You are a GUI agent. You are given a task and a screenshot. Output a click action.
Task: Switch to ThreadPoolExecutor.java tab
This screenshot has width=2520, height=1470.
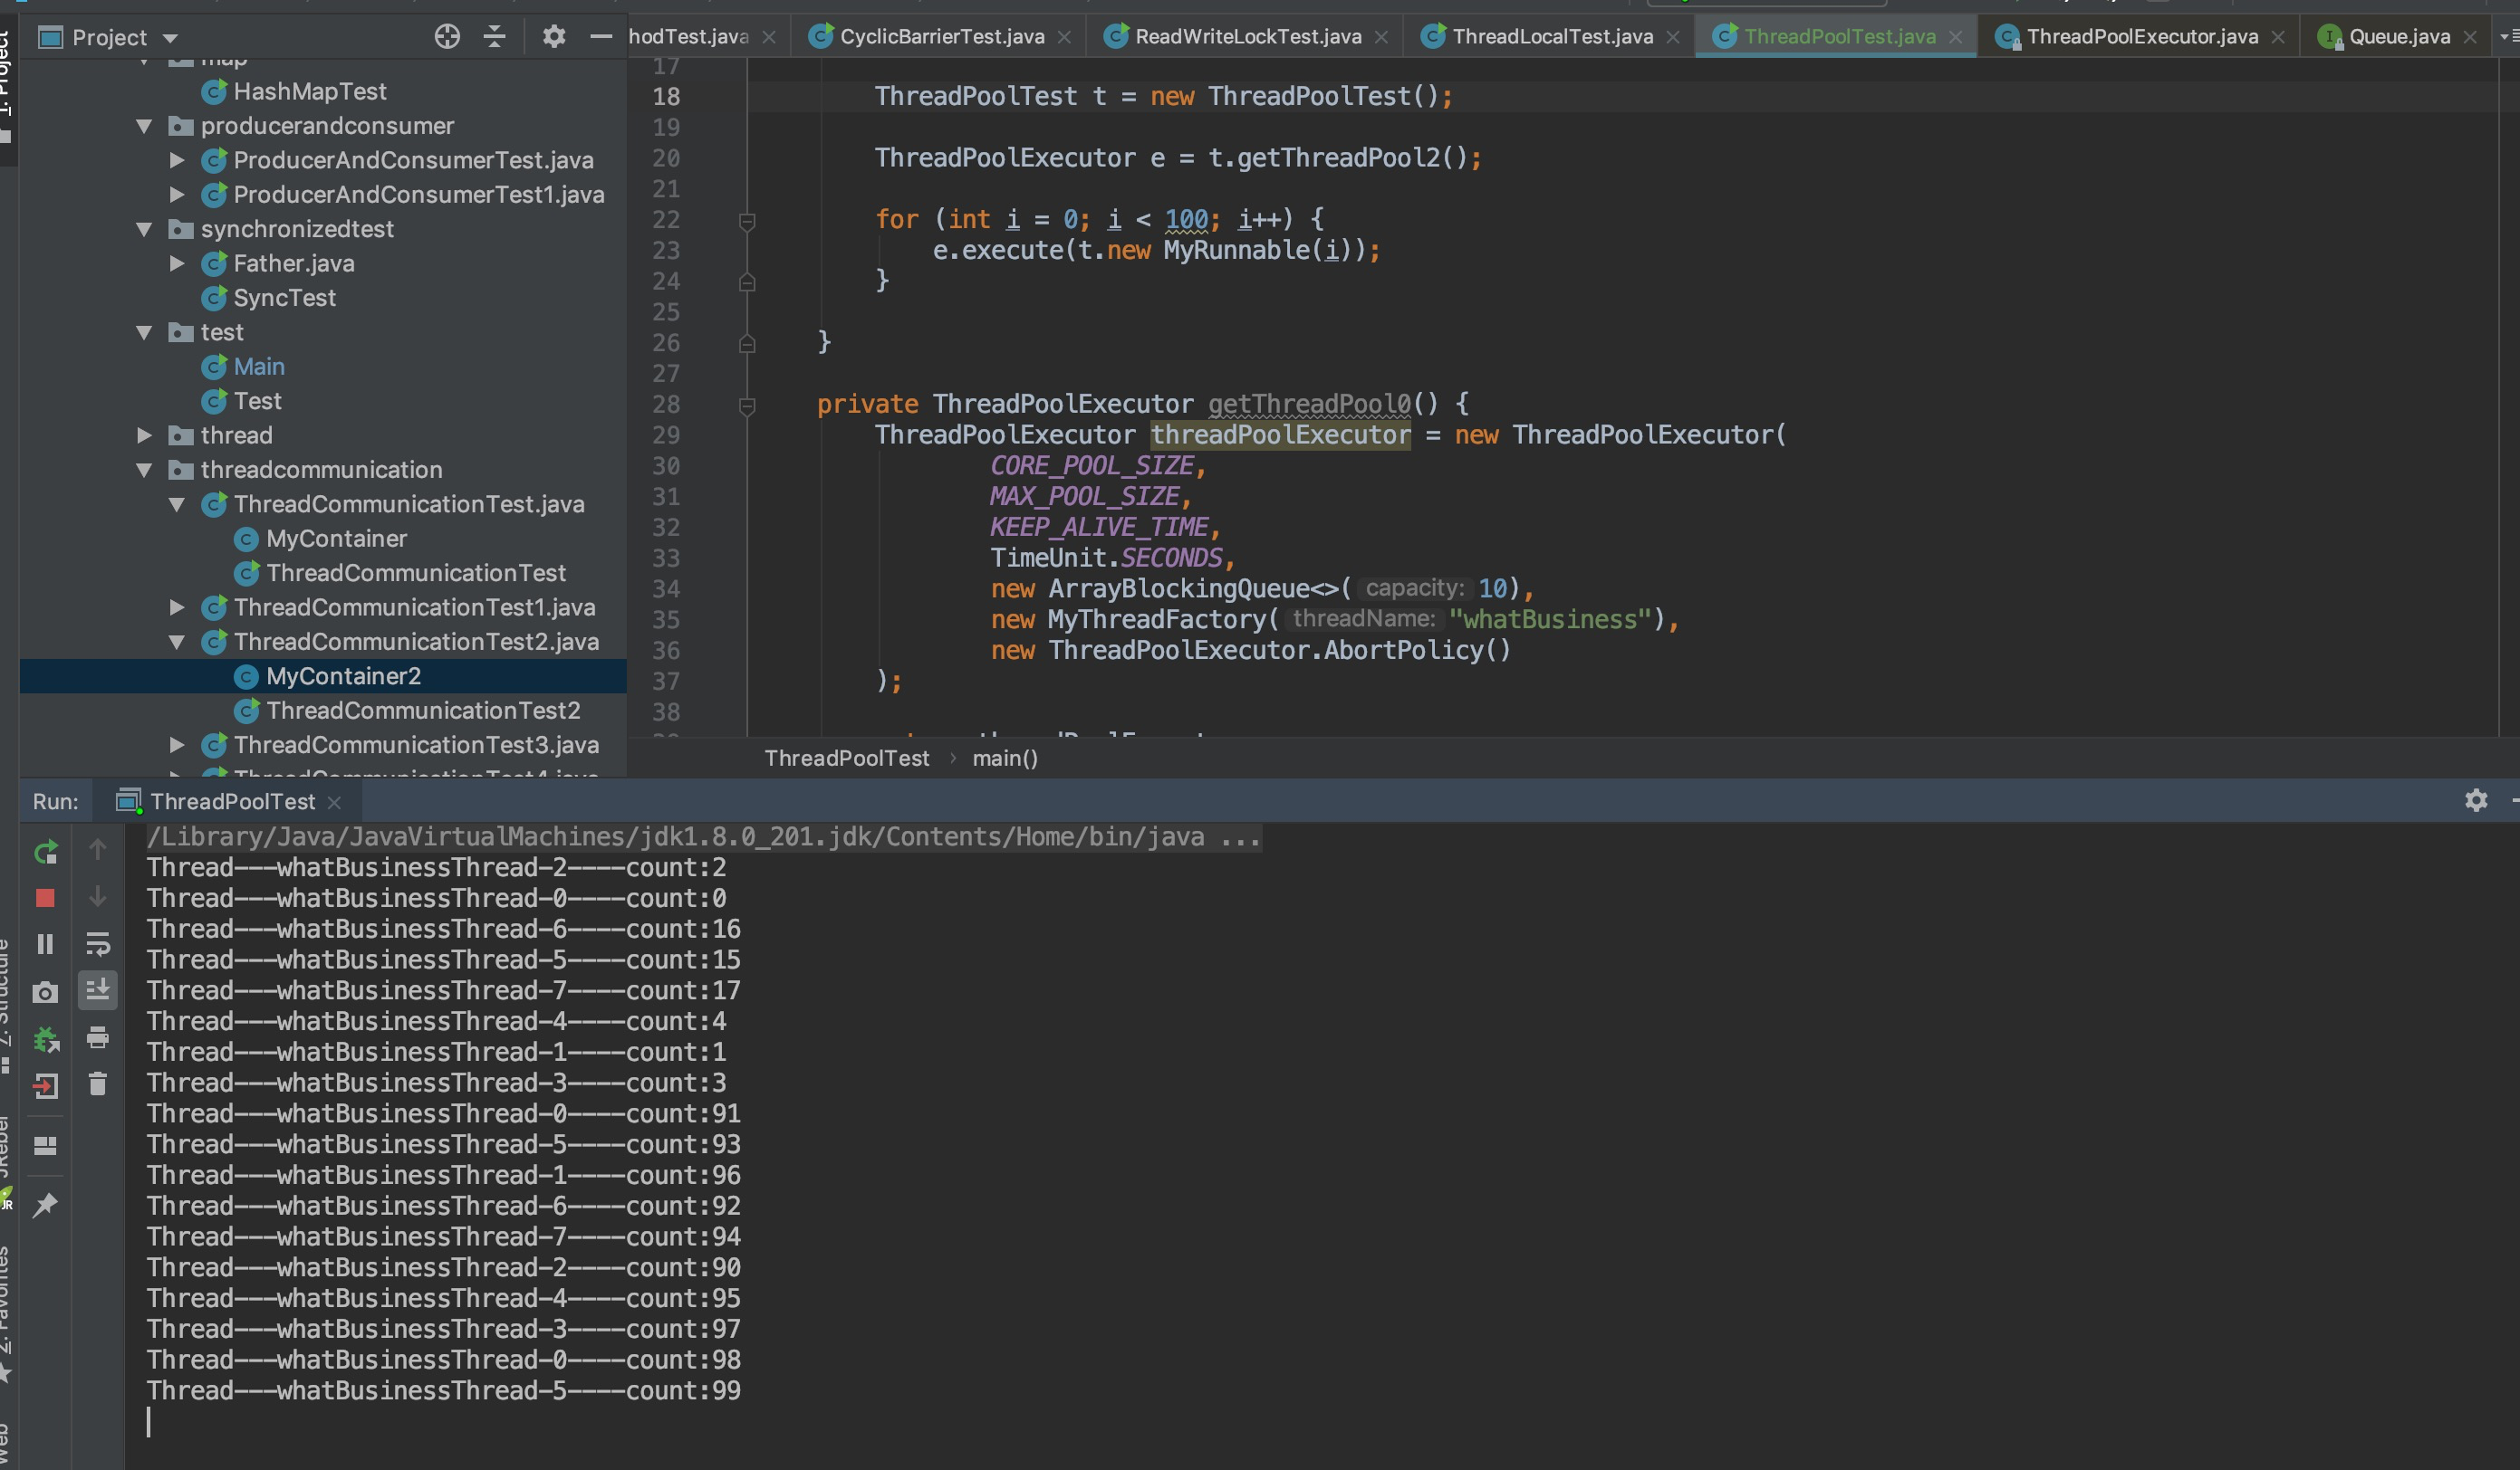coord(2141,37)
